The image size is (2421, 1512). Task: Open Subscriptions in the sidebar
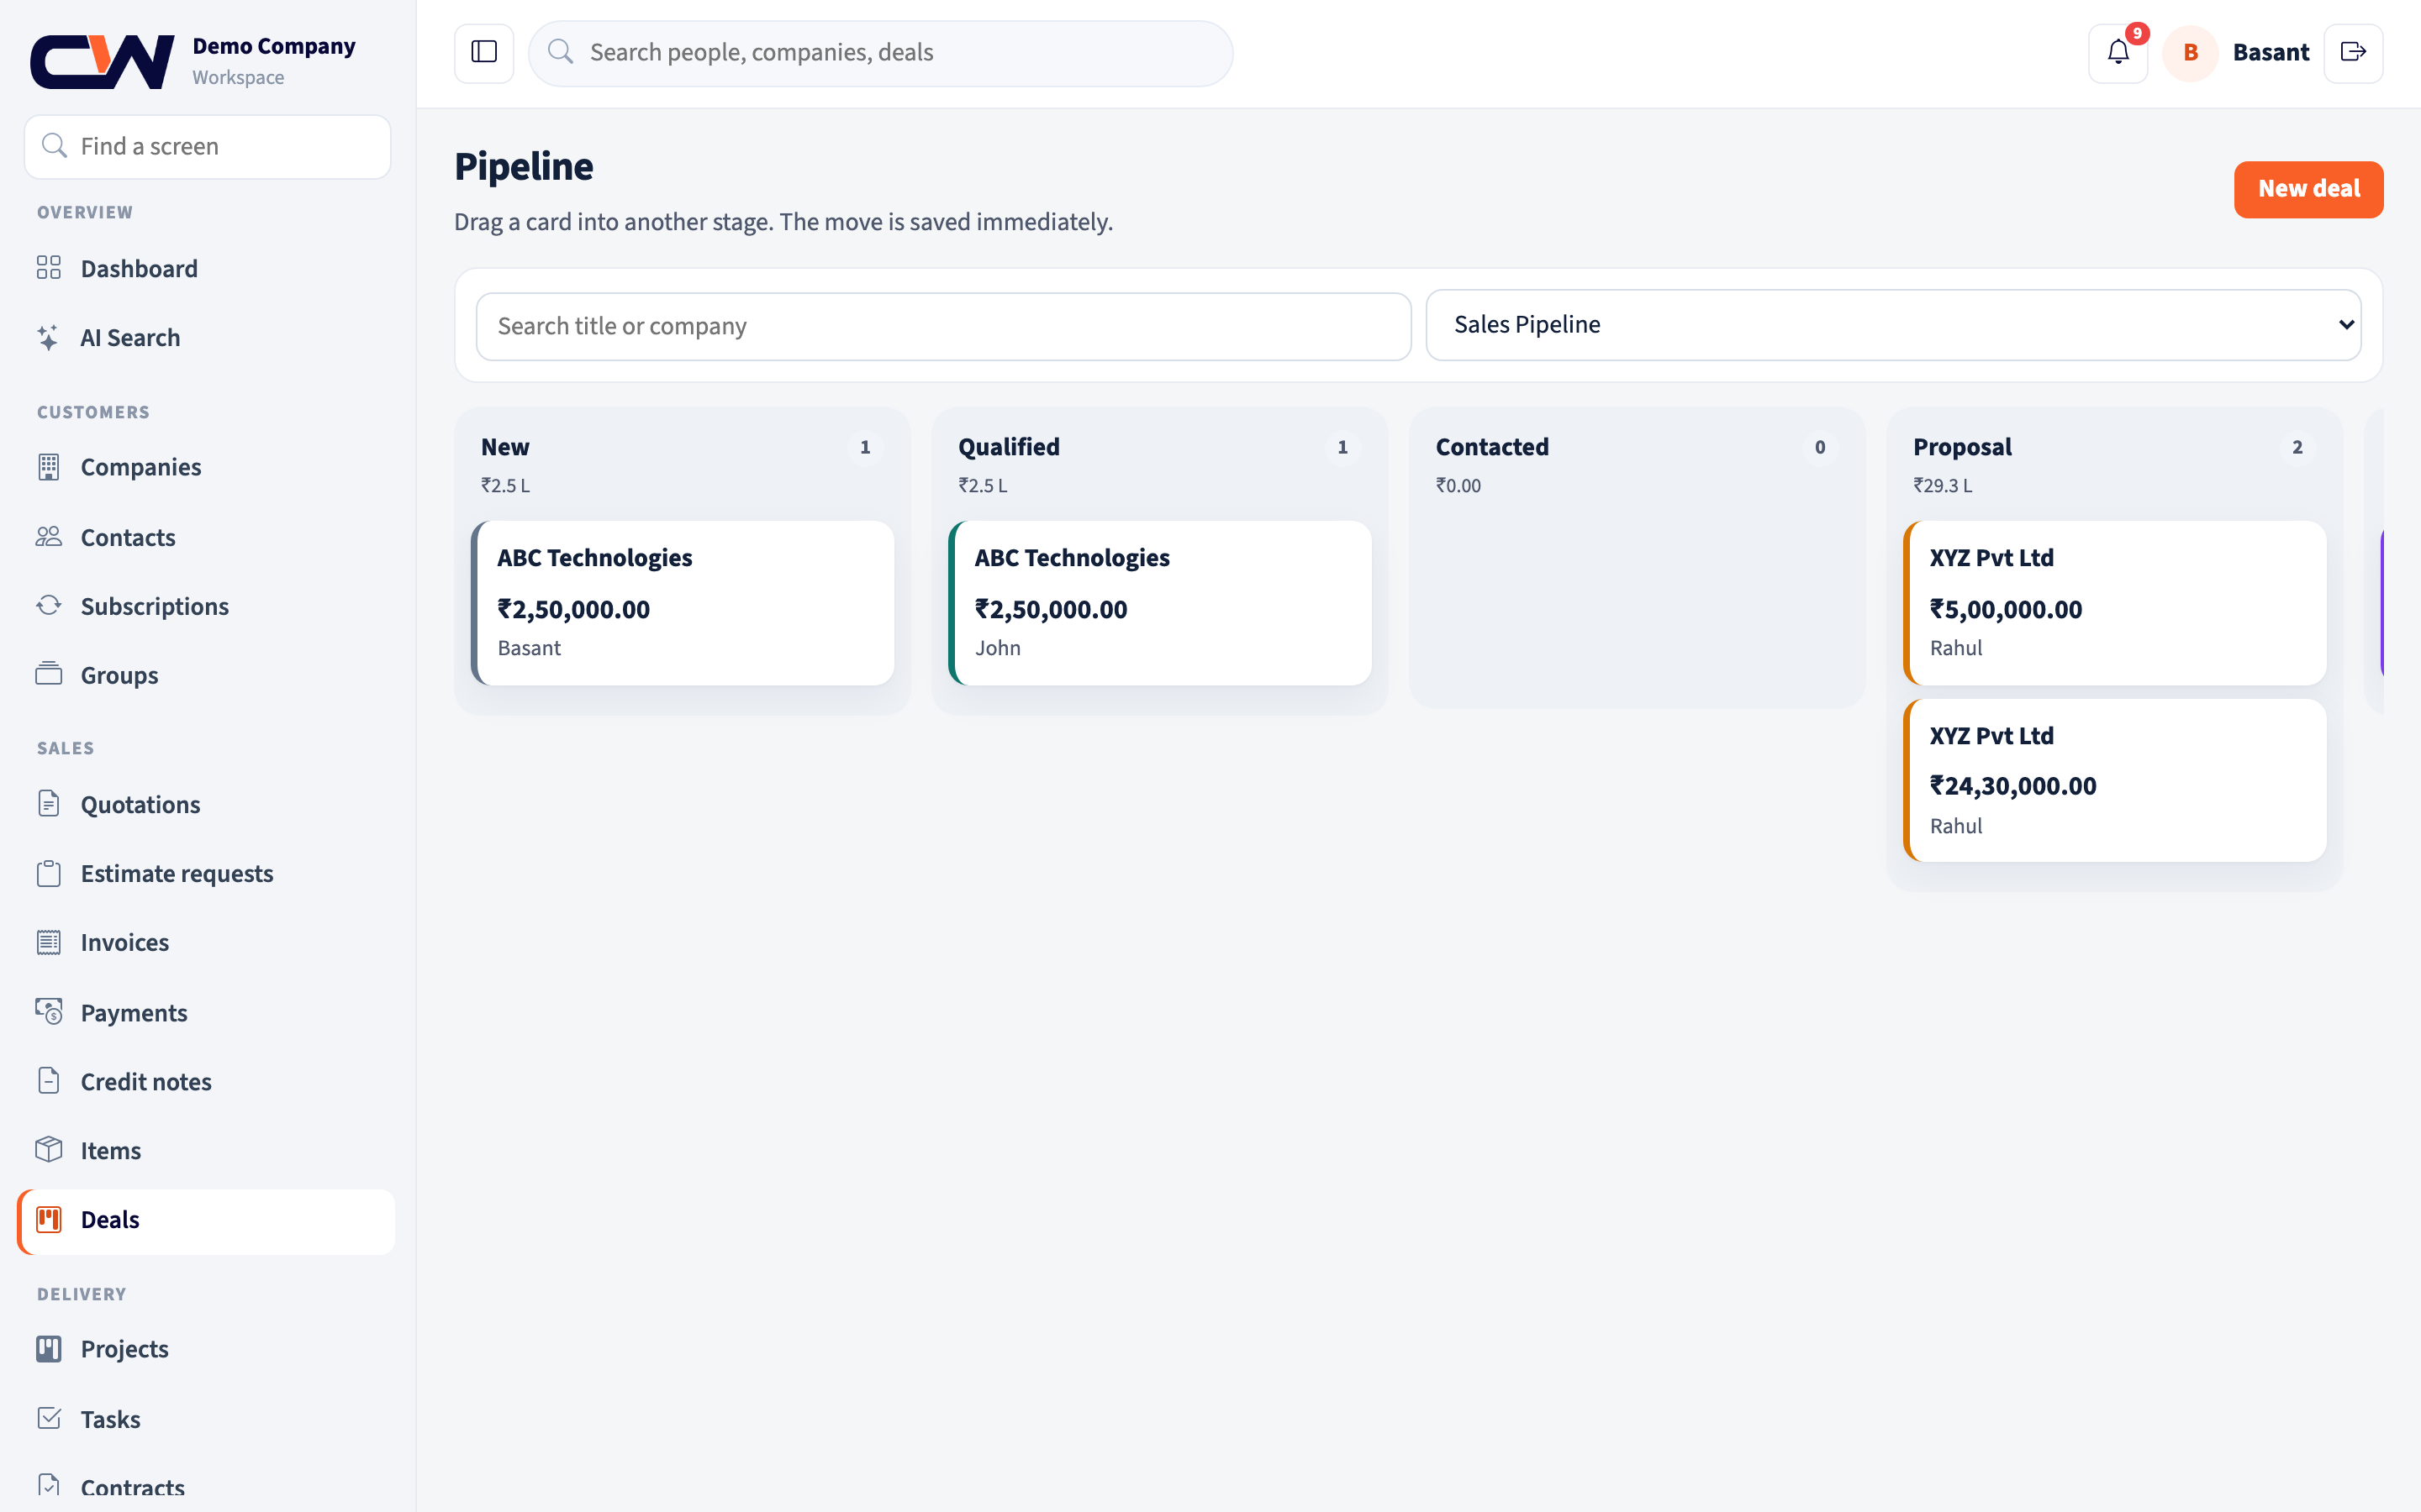206,606
